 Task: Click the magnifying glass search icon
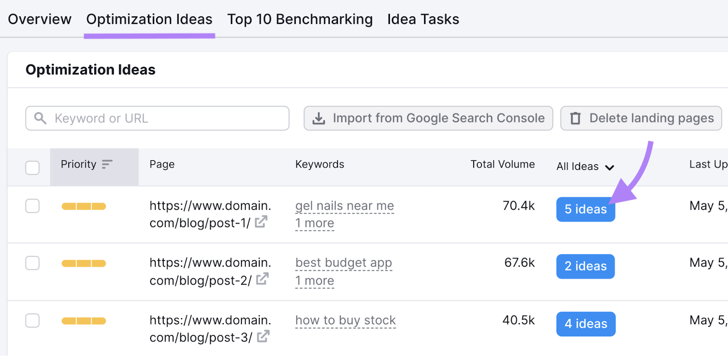[40, 119]
